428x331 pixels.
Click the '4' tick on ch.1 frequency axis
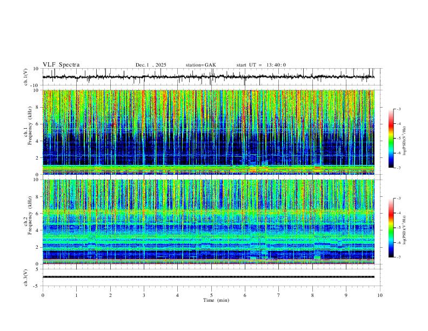click(x=37, y=141)
